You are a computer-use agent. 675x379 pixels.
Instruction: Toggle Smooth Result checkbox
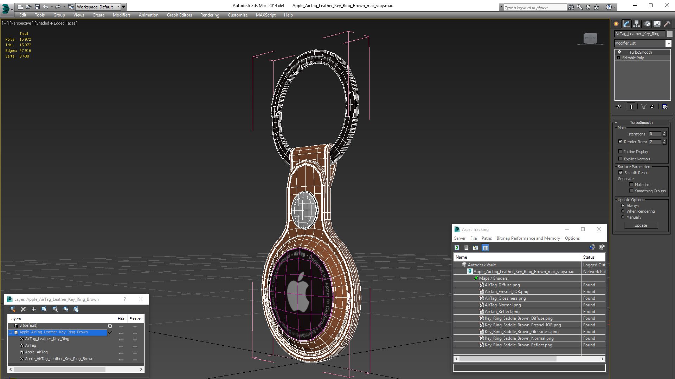click(621, 173)
